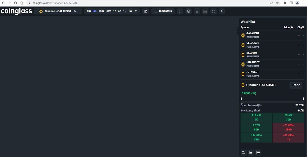Screen dimensions: 307x157
Task: Select SKLUSDT PERPETUAL in watchlist
Action: click(272, 55)
